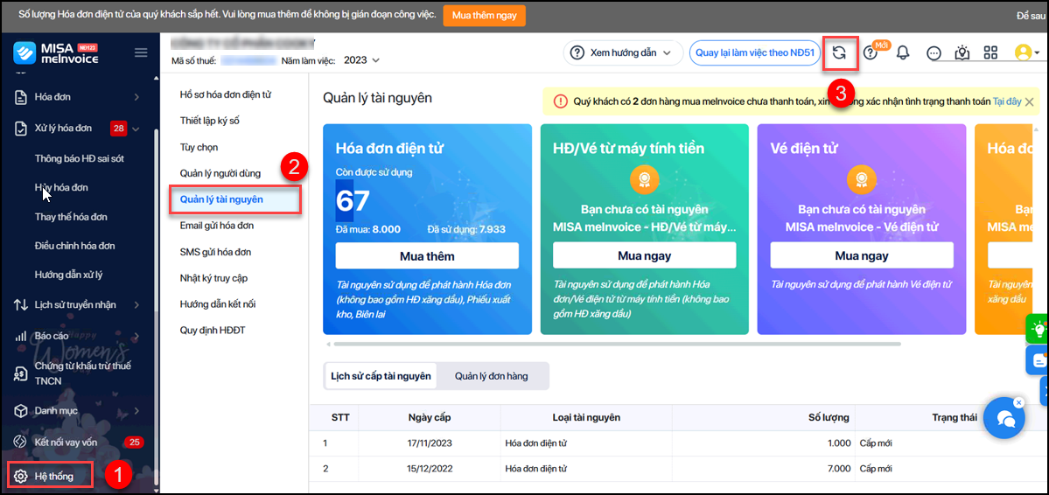This screenshot has height=495, width=1049.
Task: Close the yellow payment warning banner
Action: tap(1030, 101)
